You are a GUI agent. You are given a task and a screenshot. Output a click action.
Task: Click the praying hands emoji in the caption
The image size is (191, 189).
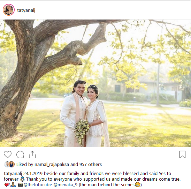(13, 185)
